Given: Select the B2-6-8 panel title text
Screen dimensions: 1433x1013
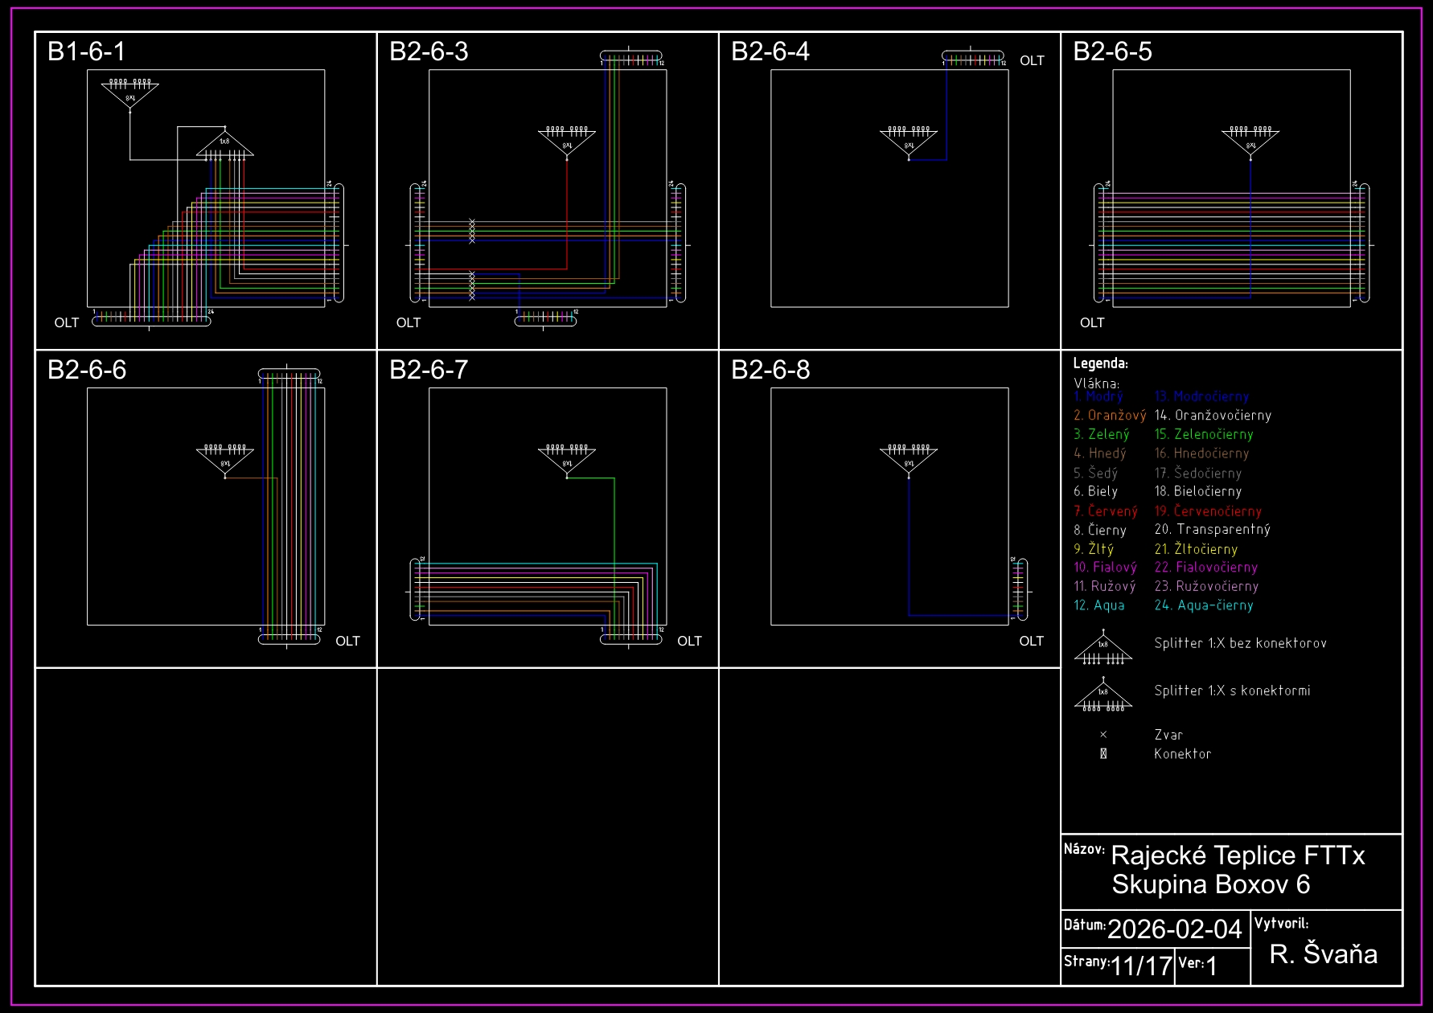Looking at the screenshot, I should click(x=770, y=370).
